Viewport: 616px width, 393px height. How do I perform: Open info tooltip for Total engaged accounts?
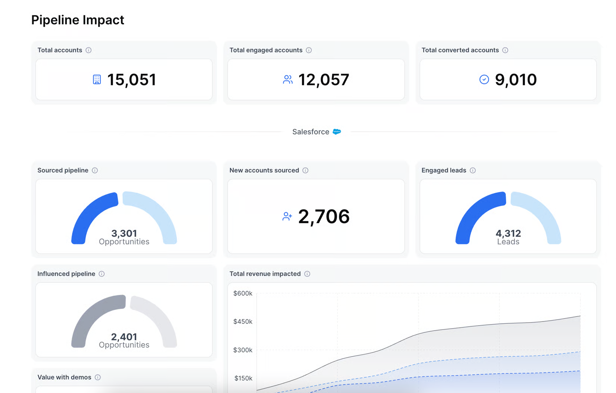pos(309,50)
